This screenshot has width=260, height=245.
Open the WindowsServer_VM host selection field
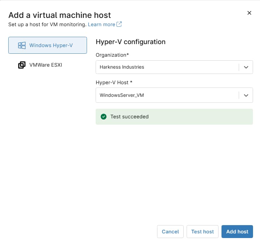174,95
